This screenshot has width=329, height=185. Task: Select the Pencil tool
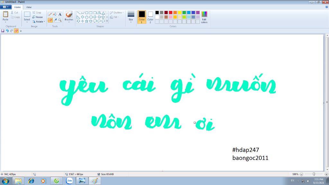[50, 14]
